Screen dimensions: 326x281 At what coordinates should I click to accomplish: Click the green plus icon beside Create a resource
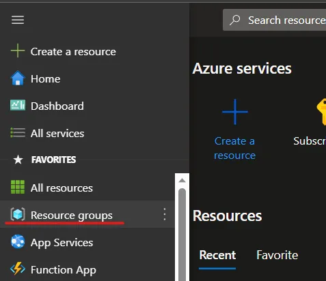pyautogui.click(x=18, y=50)
